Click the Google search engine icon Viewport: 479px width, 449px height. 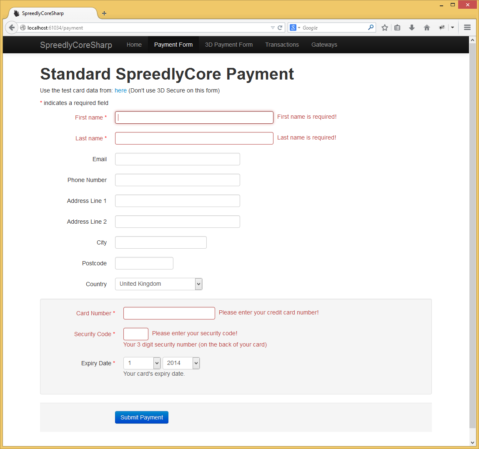pos(293,28)
